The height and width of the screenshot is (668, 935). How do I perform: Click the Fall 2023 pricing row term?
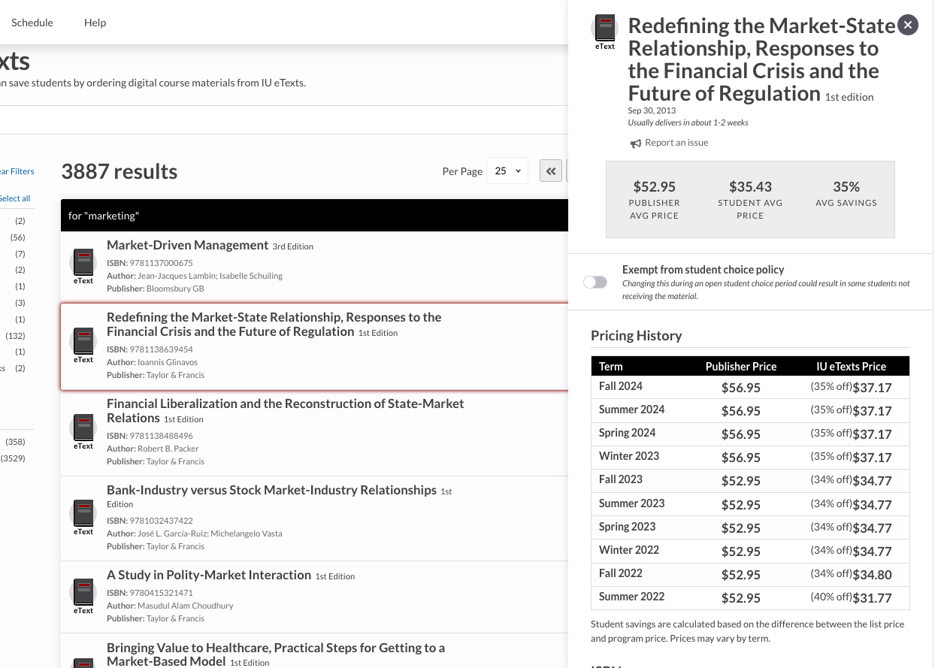click(x=621, y=479)
